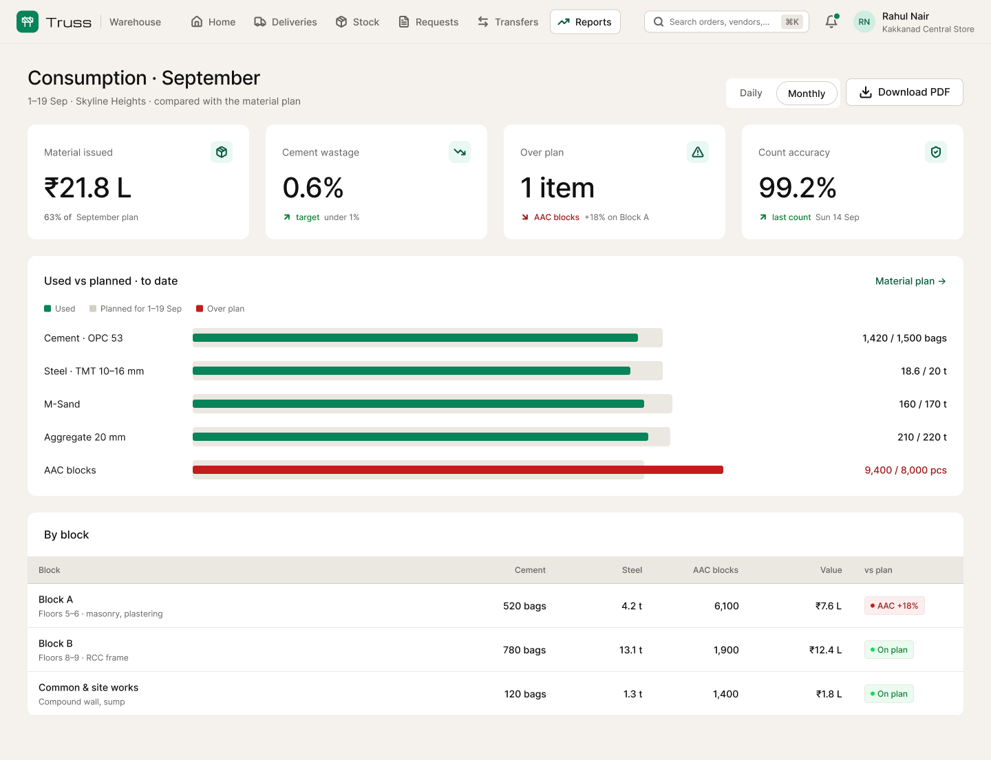Click the AAC blocks red over-plan bar
This screenshot has width=991, height=760.
(458, 470)
